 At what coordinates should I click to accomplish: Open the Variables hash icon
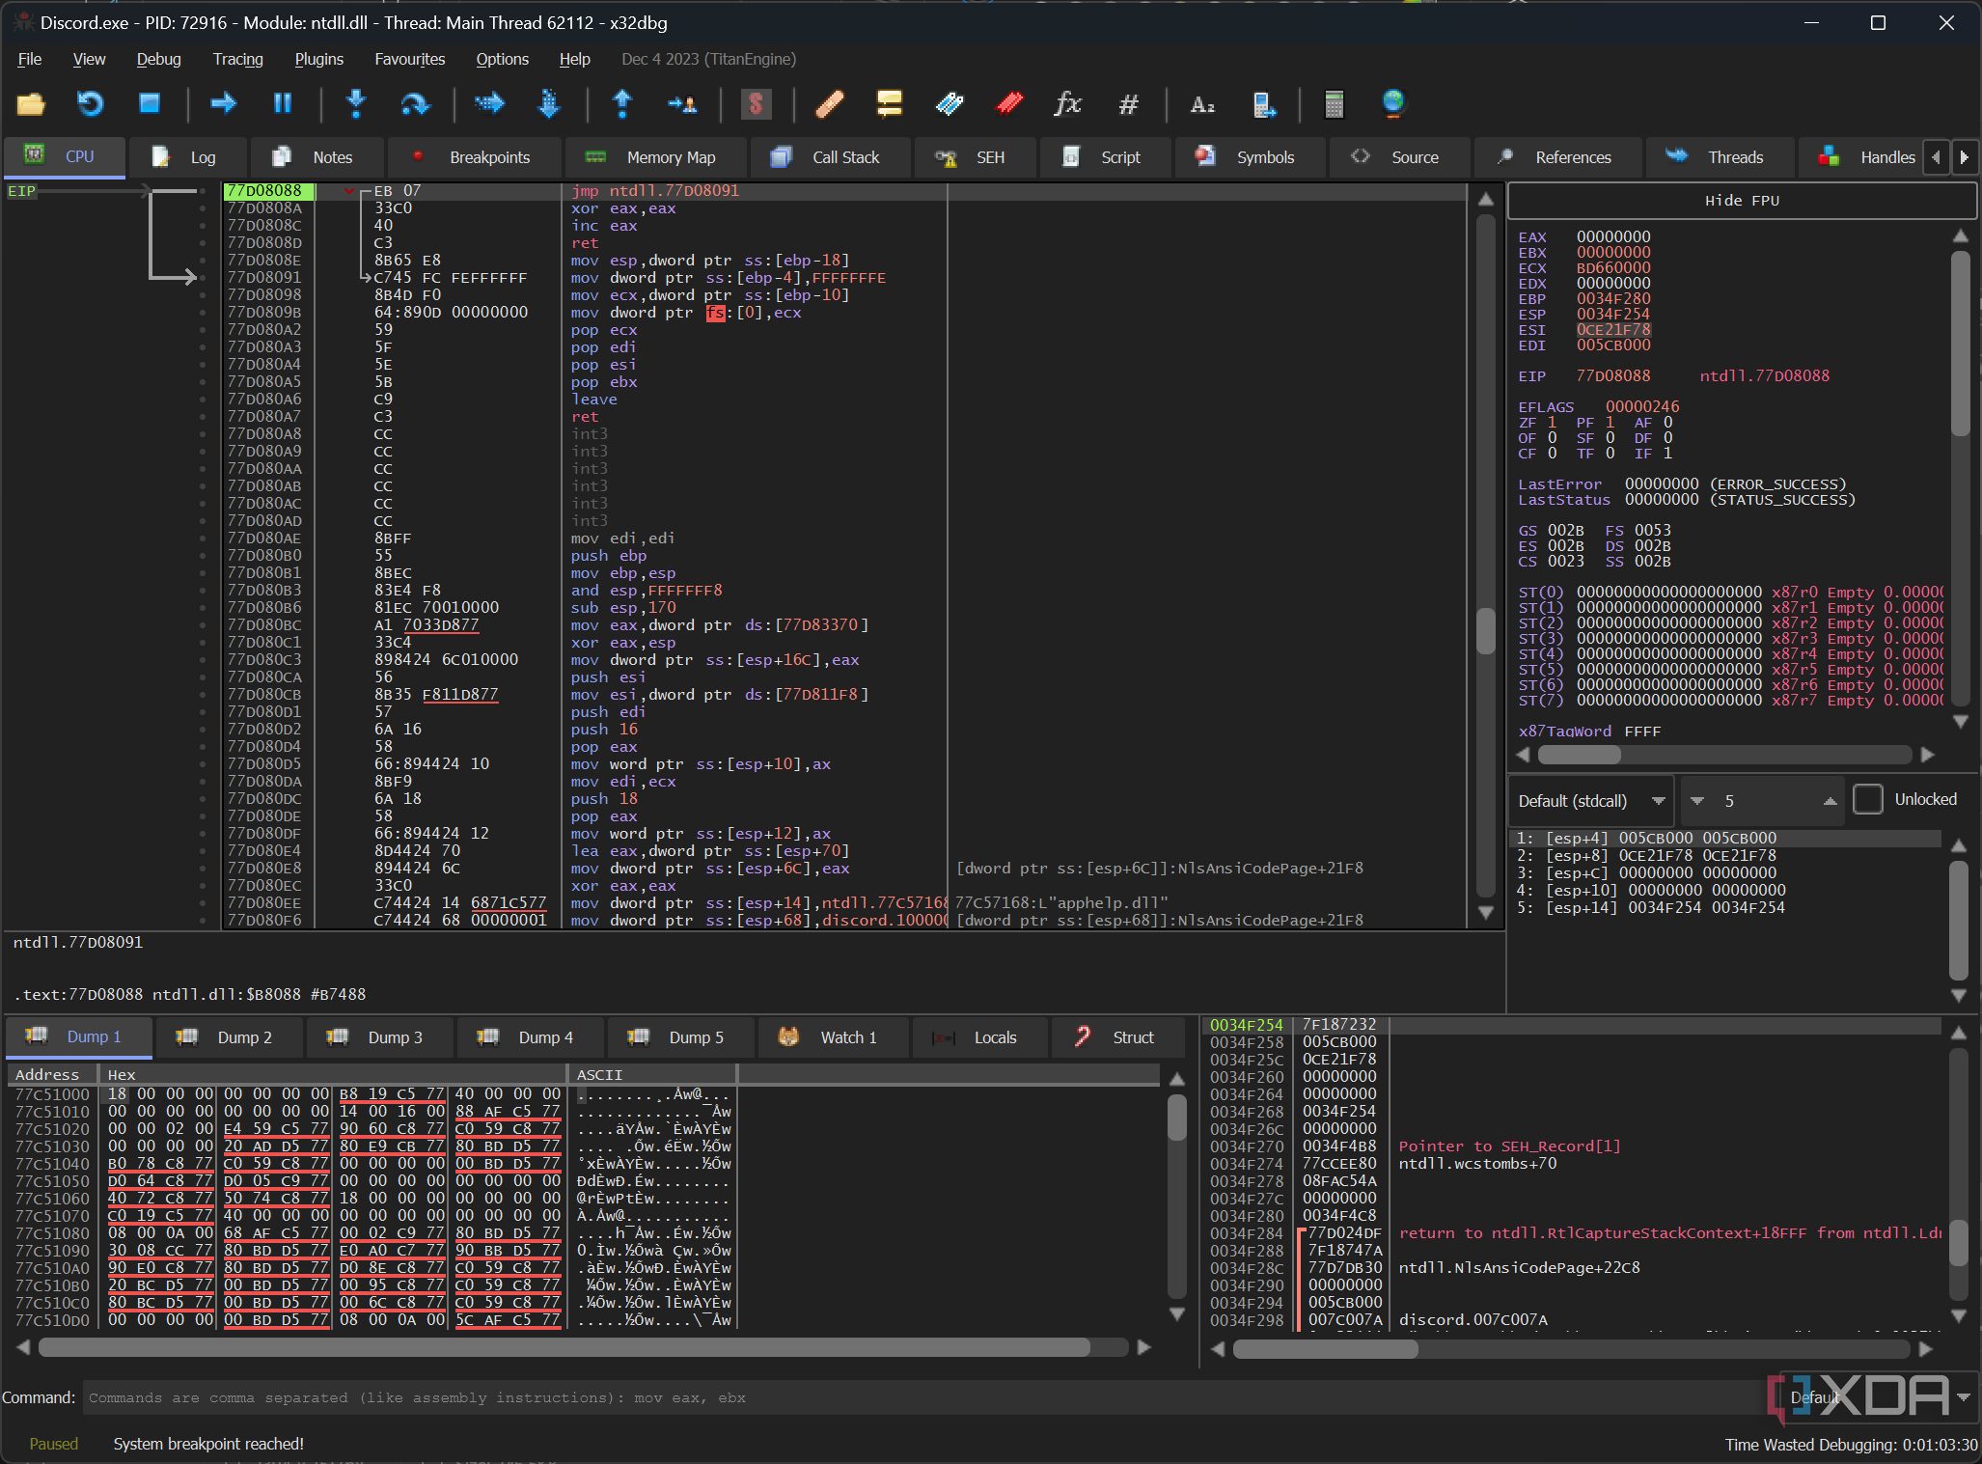(1128, 103)
